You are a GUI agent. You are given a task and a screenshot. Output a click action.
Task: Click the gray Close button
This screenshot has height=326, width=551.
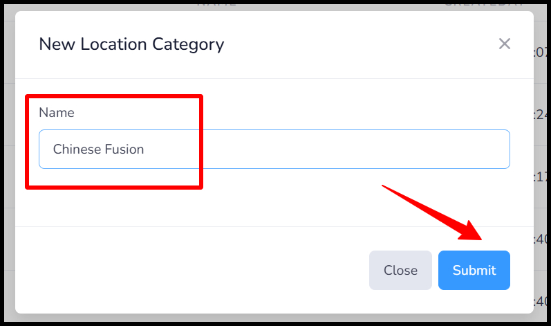point(400,270)
